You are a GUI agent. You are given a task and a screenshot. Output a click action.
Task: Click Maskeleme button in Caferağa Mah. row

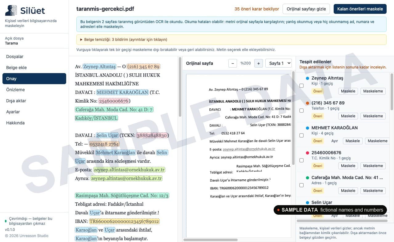click(373, 191)
